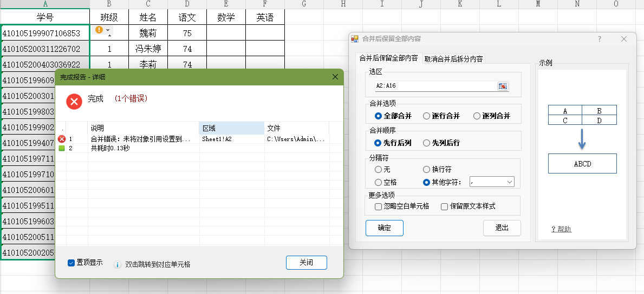
Task: Click the info icon beside 双击跳转到对应单元格
Action: pos(117,265)
